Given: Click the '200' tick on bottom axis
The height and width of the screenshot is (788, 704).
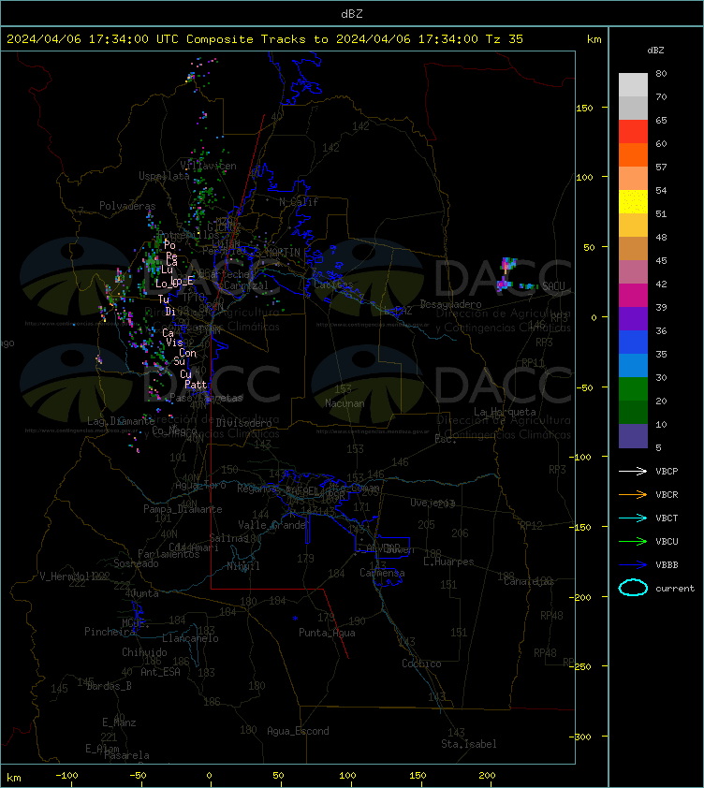Looking at the screenshot, I should pyautogui.click(x=486, y=775).
